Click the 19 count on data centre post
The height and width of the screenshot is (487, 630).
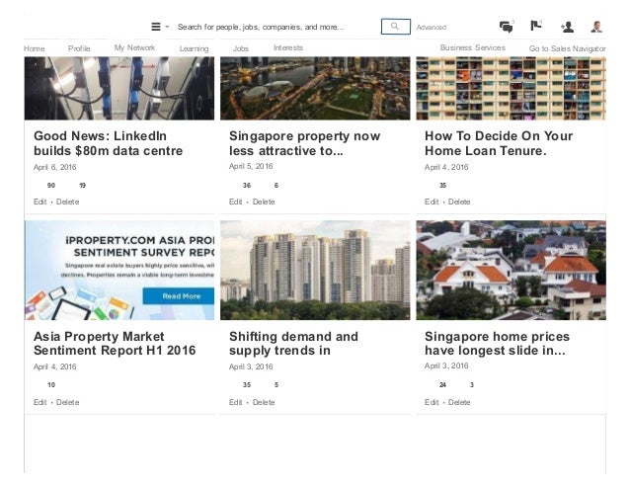[82, 186]
